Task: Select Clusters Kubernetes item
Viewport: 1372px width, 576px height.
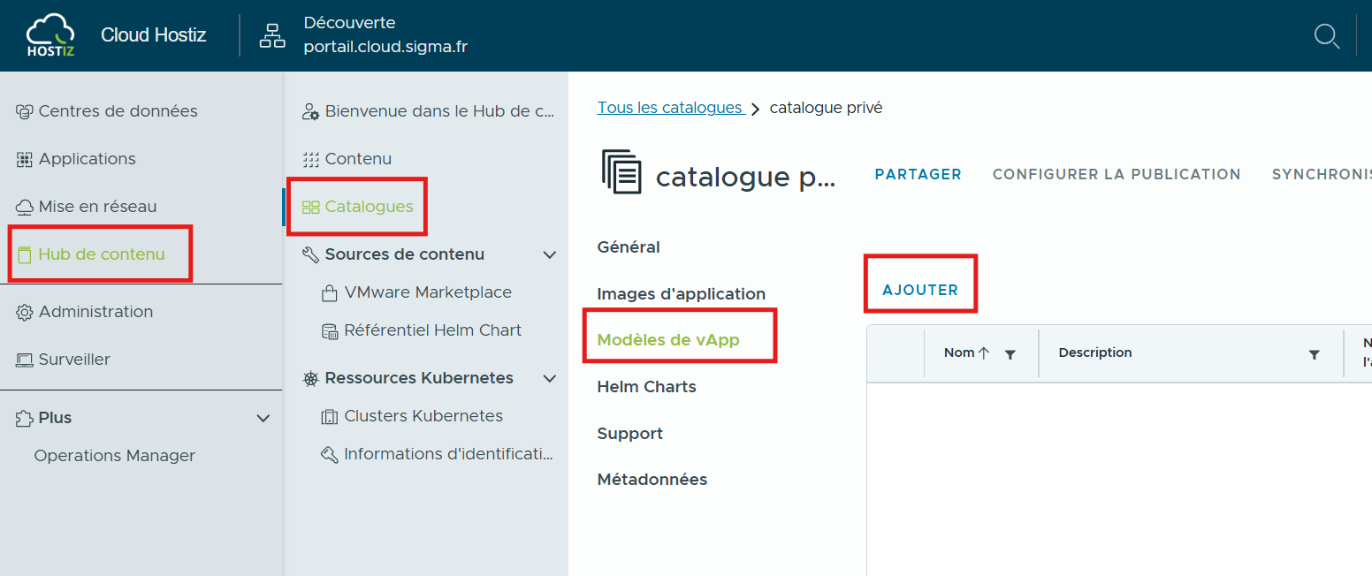Action: [x=423, y=416]
